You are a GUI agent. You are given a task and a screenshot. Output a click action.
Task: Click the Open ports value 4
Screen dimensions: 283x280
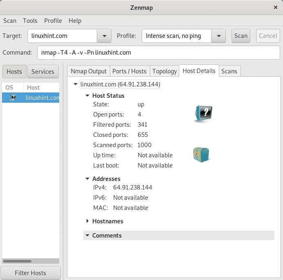140,115
